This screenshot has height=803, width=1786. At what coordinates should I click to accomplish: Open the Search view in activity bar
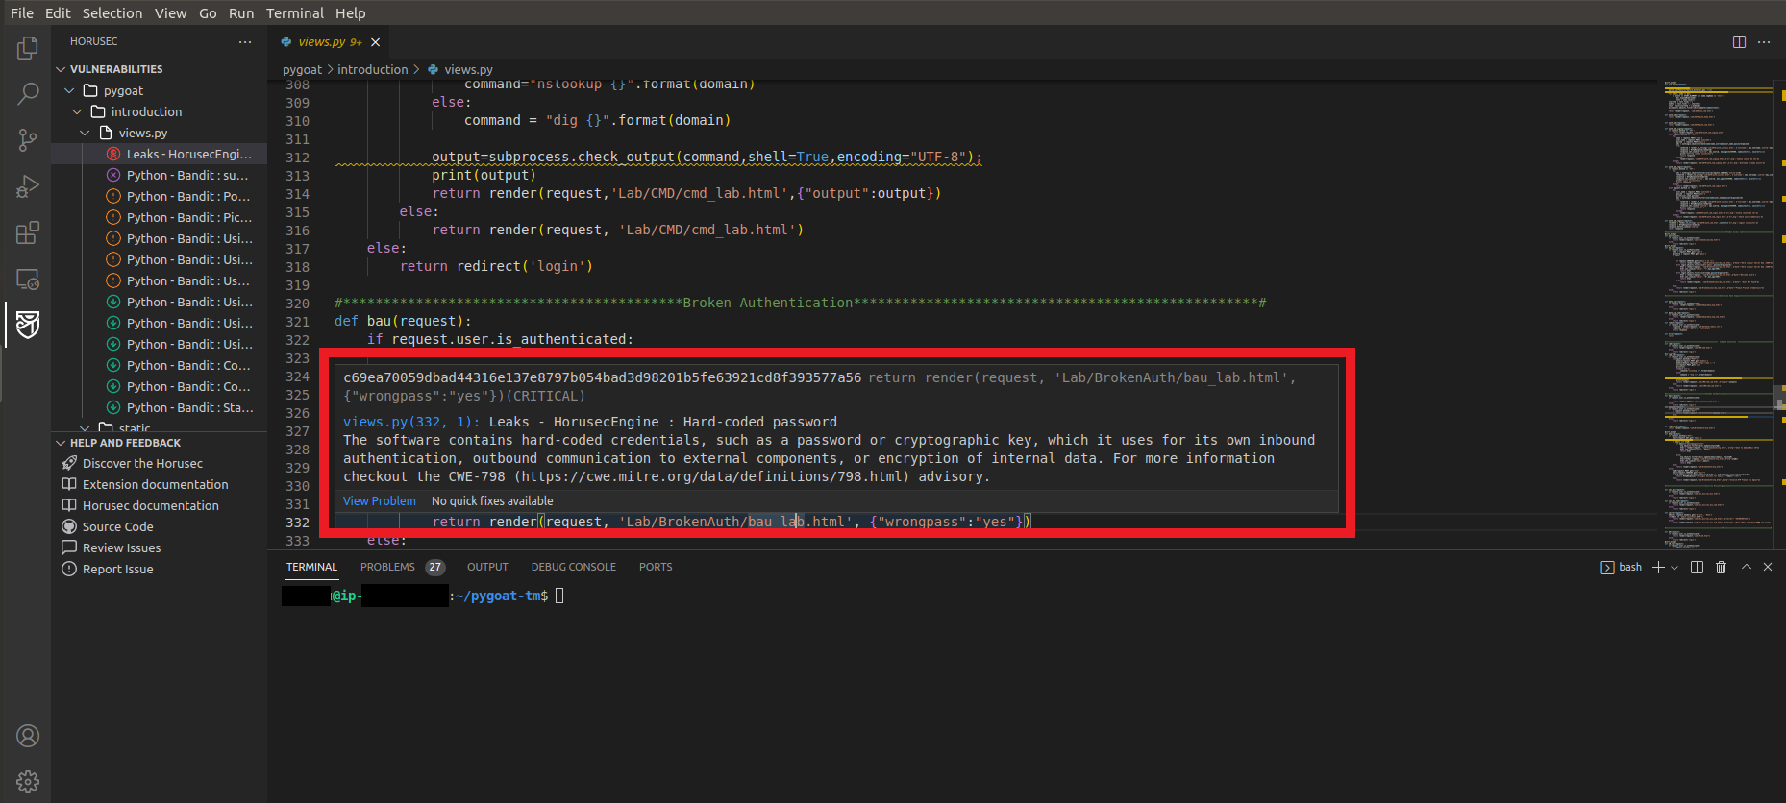point(28,93)
